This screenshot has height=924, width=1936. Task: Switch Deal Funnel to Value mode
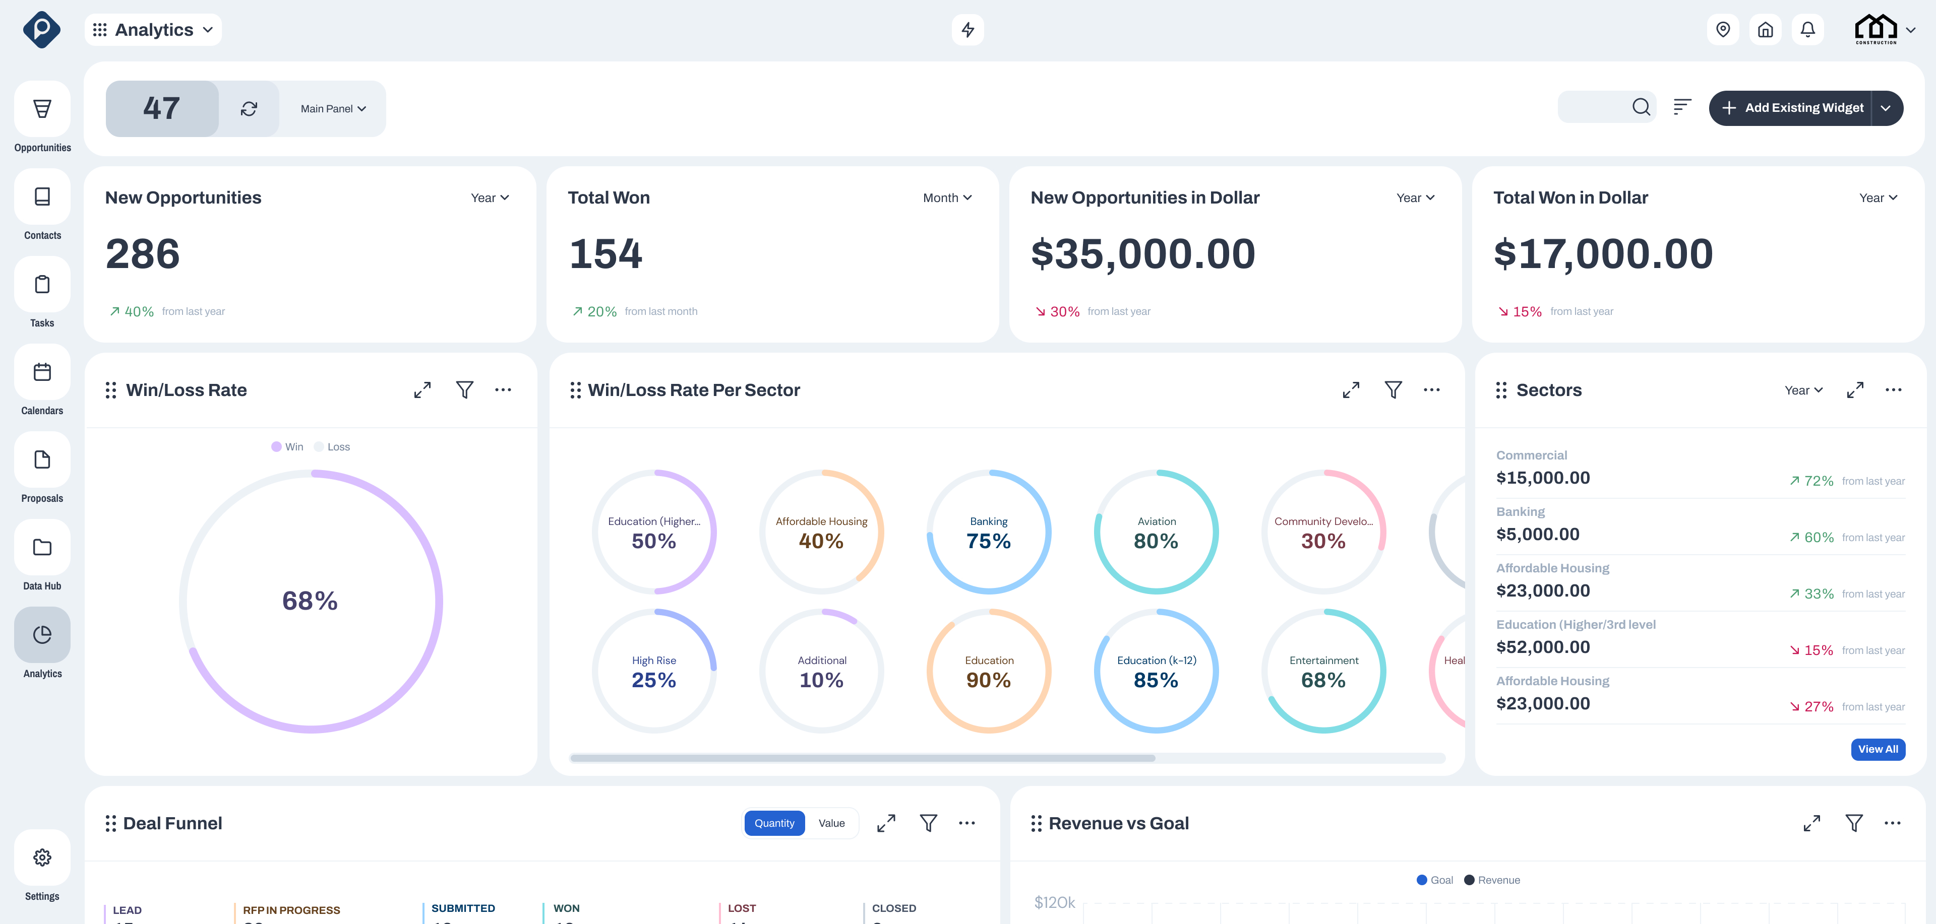coord(831,823)
